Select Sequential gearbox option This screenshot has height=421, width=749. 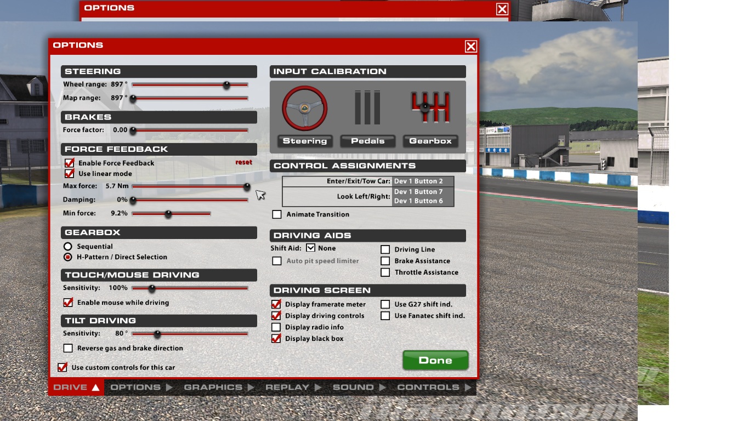pos(68,247)
